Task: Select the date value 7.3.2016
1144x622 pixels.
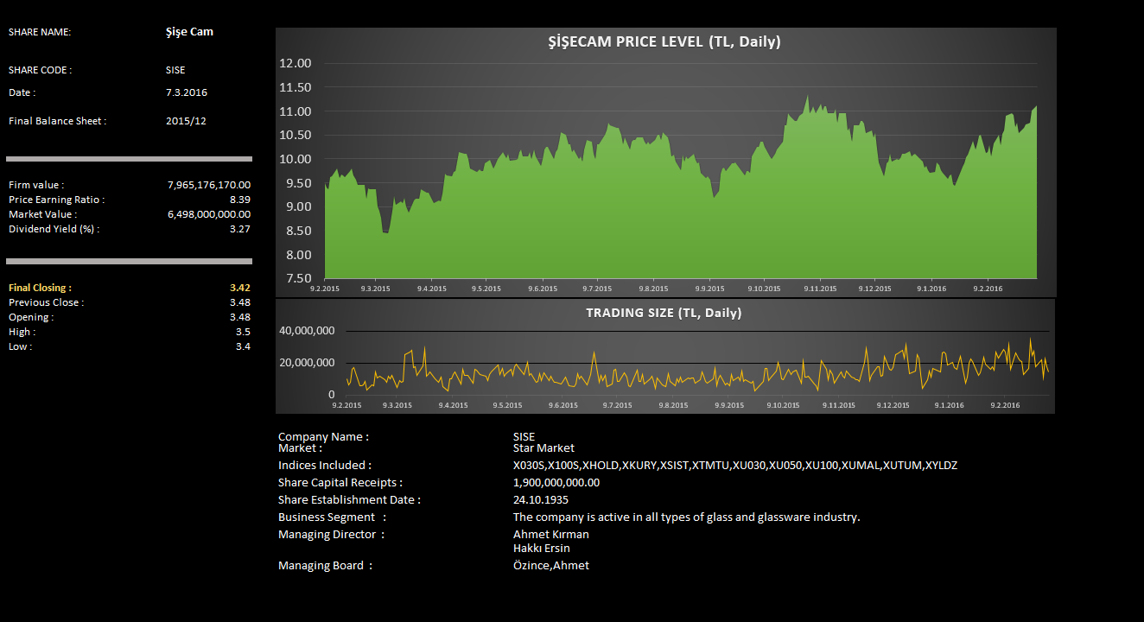Action: (187, 92)
